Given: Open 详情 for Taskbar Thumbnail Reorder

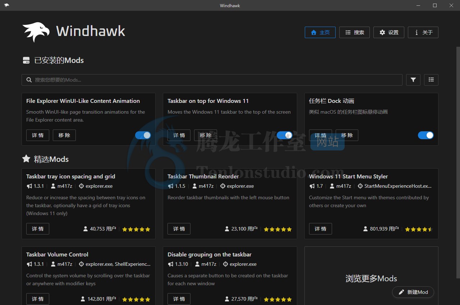Looking at the screenshot, I should pyautogui.click(x=179, y=229).
